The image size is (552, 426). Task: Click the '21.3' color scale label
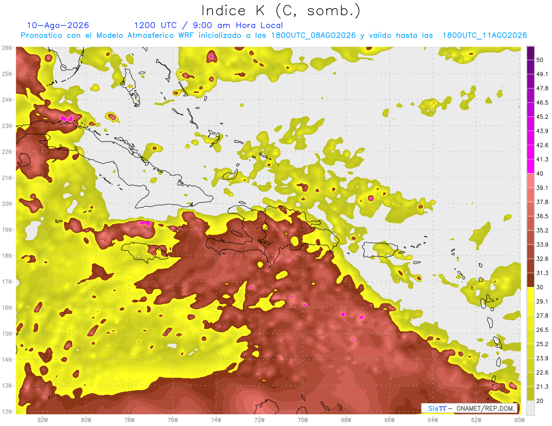coord(542,386)
